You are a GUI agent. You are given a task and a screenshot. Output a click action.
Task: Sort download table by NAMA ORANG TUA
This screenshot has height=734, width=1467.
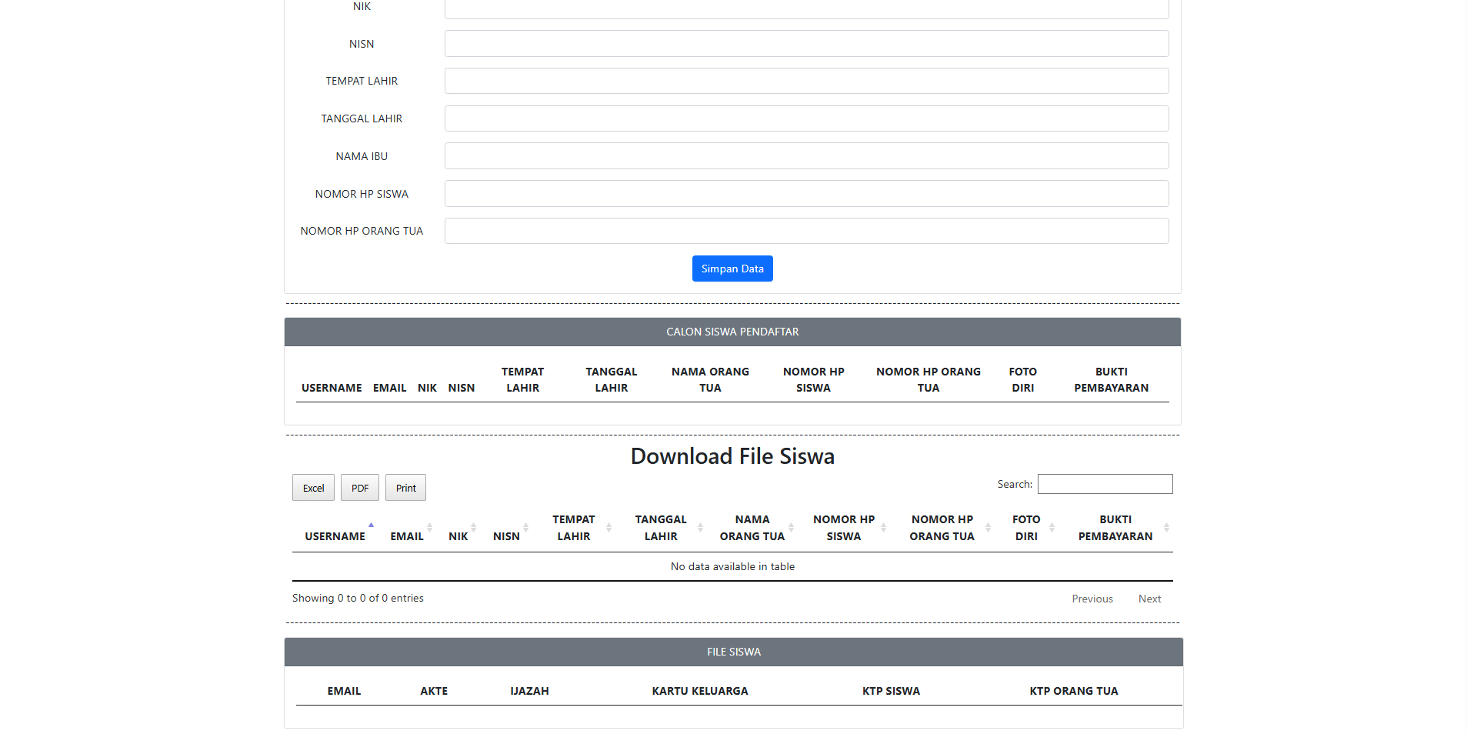pos(752,528)
